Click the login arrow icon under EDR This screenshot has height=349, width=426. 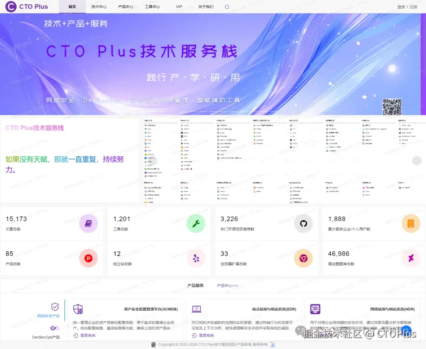pos(194,336)
